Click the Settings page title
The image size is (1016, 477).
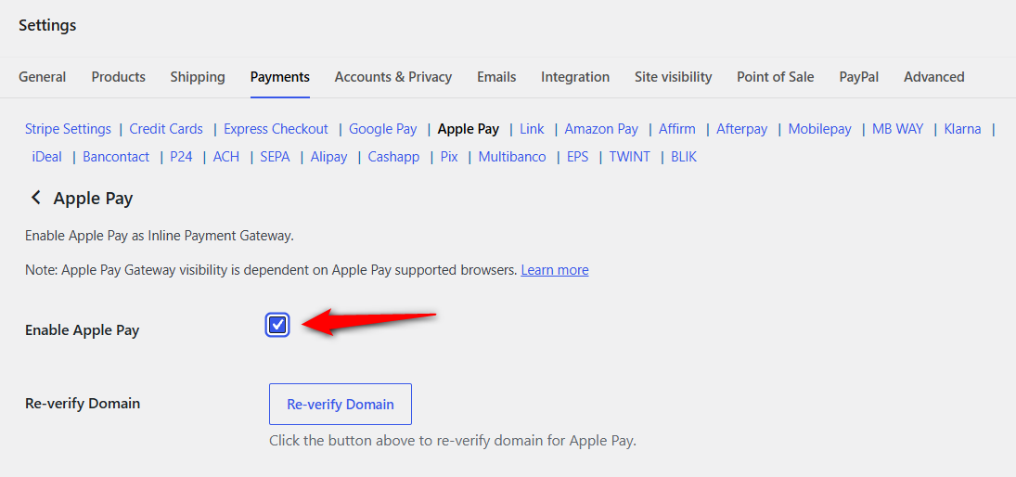pyautogui.click(x=47, y=25)
